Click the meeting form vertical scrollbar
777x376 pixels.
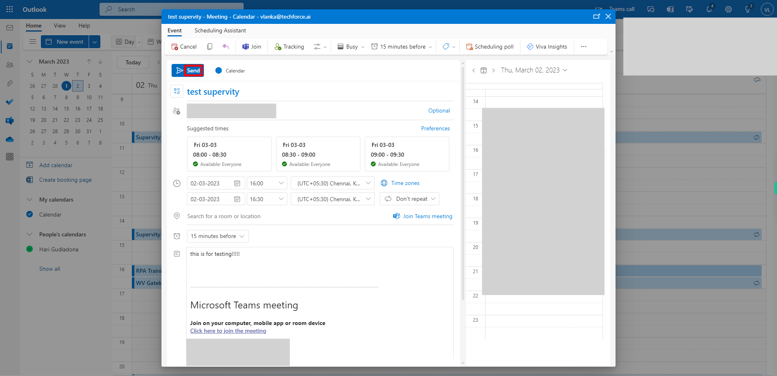(x=463, y=184)
